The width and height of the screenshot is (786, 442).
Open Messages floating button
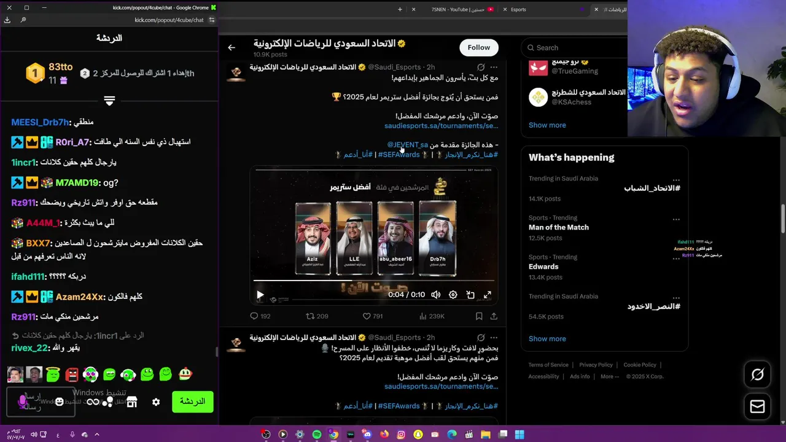click(x=757, y=406)
